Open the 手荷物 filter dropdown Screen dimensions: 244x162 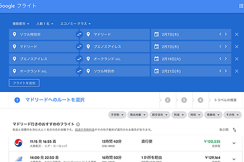[x=117, y=115]
